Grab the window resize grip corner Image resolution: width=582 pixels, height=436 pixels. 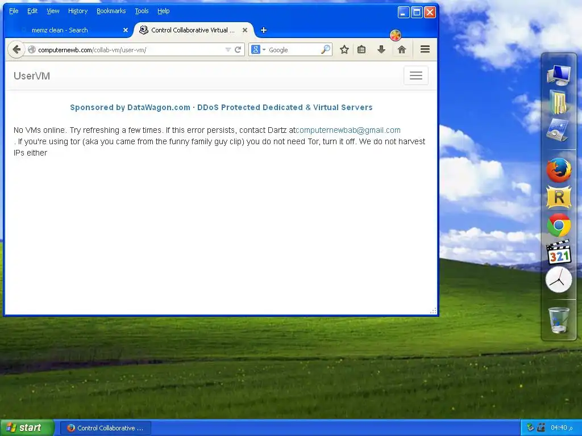point(433,311)
